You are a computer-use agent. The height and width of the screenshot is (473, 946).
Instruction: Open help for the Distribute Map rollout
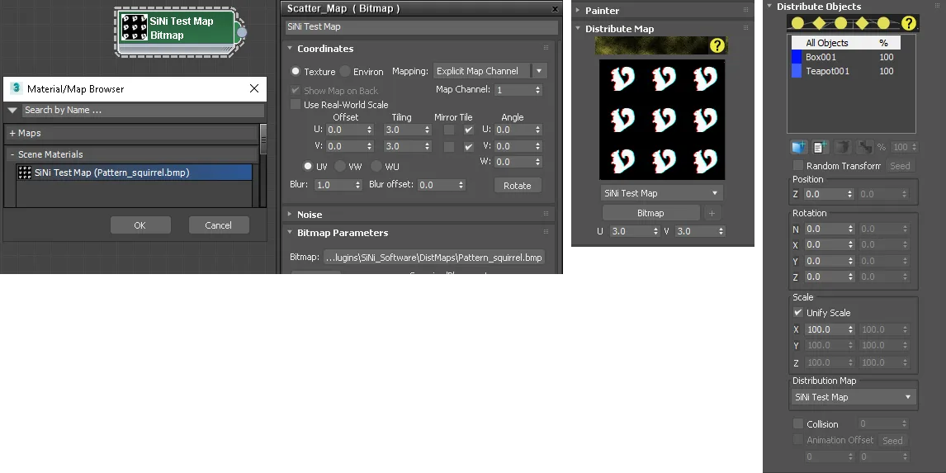point(717,45)
